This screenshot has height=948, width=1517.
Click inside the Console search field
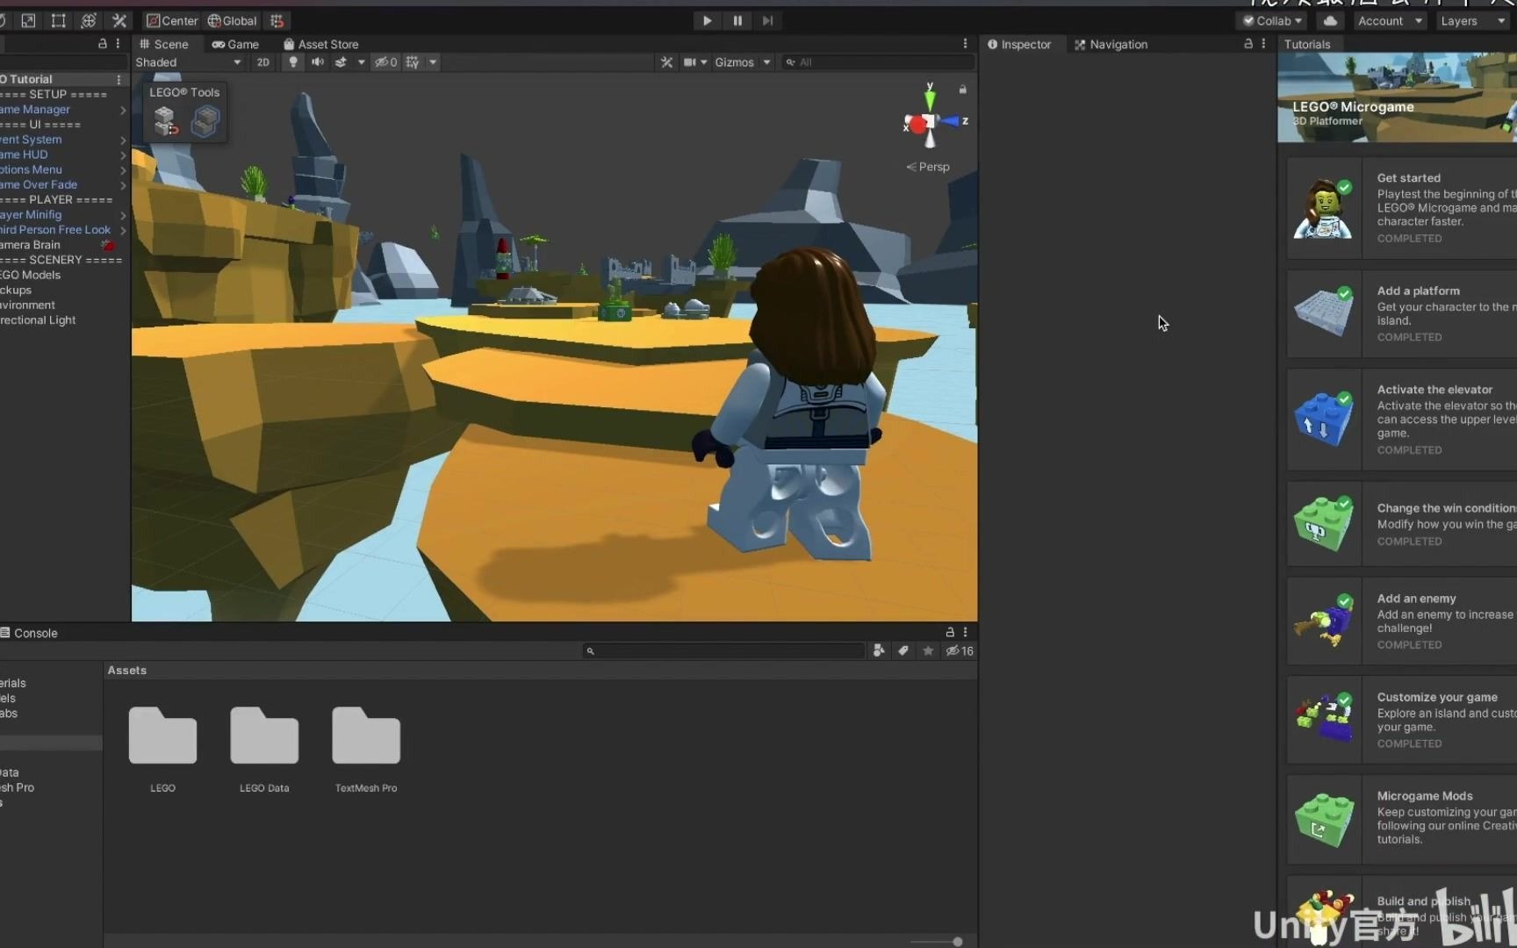pos(724,650)
